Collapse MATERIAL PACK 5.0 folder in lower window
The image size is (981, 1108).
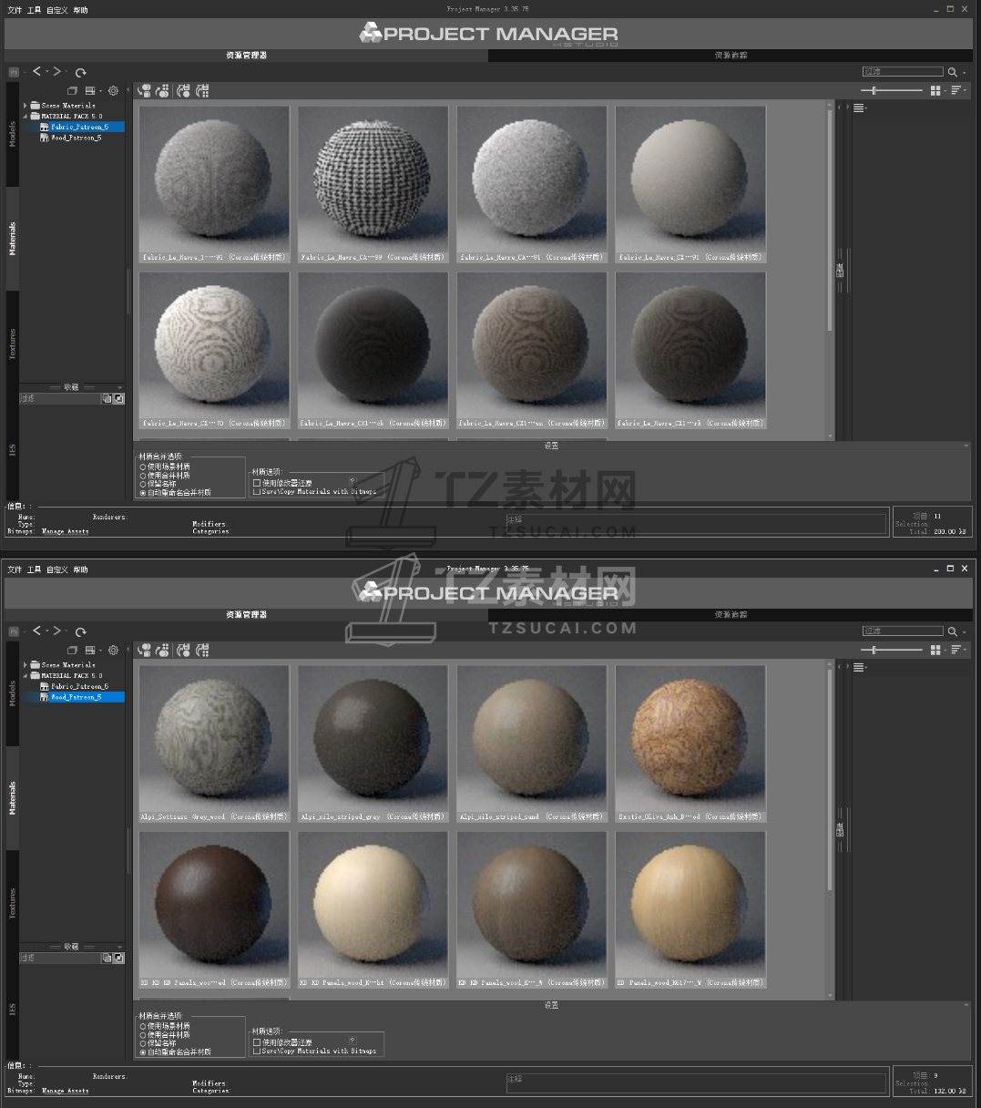click(26, 676)
